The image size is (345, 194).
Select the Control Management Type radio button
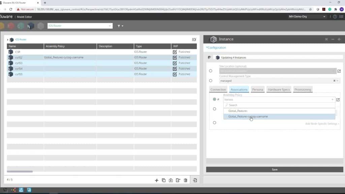[211, 80]
